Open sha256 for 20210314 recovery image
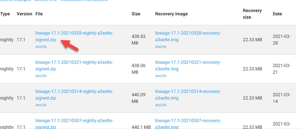The width and height of the screenshot is (301, 129). point(161,105)
